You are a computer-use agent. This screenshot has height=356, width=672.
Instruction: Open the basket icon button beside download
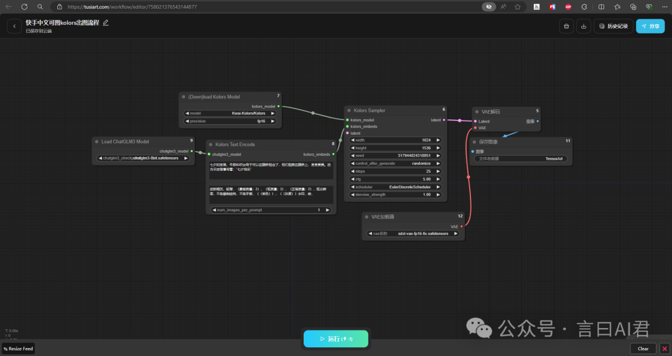pyautogui.click(x=566, y=26)
